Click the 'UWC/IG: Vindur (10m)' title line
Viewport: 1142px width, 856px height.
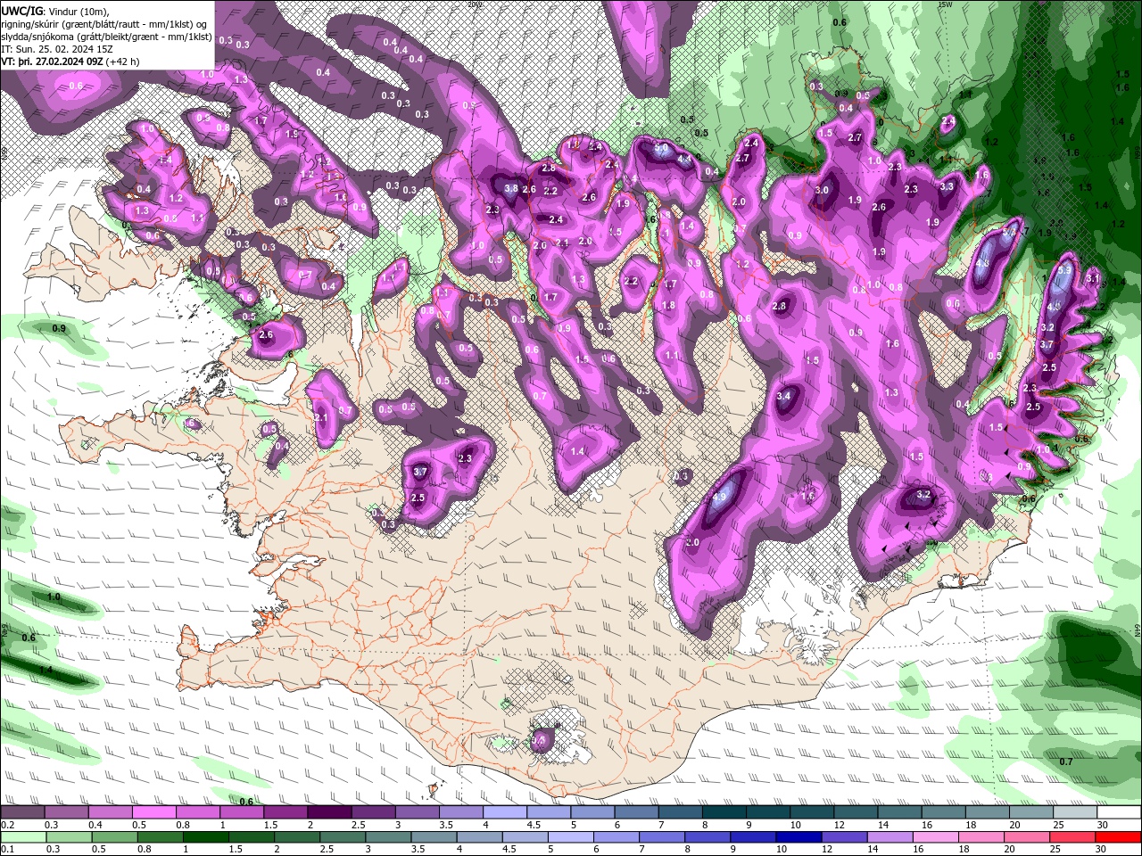56,11
